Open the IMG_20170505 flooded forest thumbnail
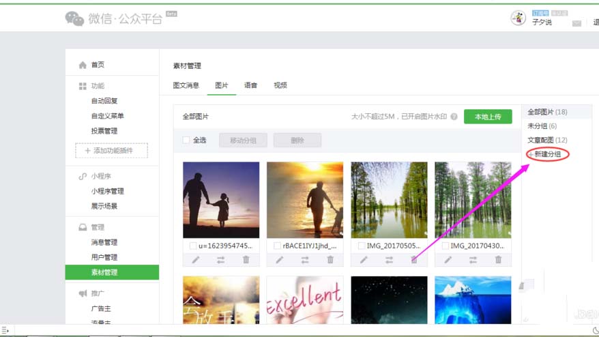Viewport: 599px width, 337px height. tap(389, 200)
